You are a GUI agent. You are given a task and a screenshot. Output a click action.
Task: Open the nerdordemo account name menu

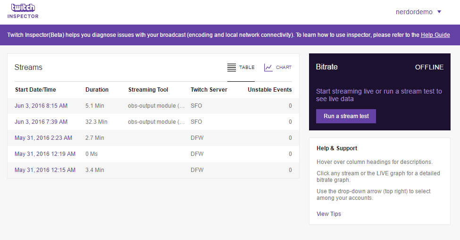(x=414, y=12)
